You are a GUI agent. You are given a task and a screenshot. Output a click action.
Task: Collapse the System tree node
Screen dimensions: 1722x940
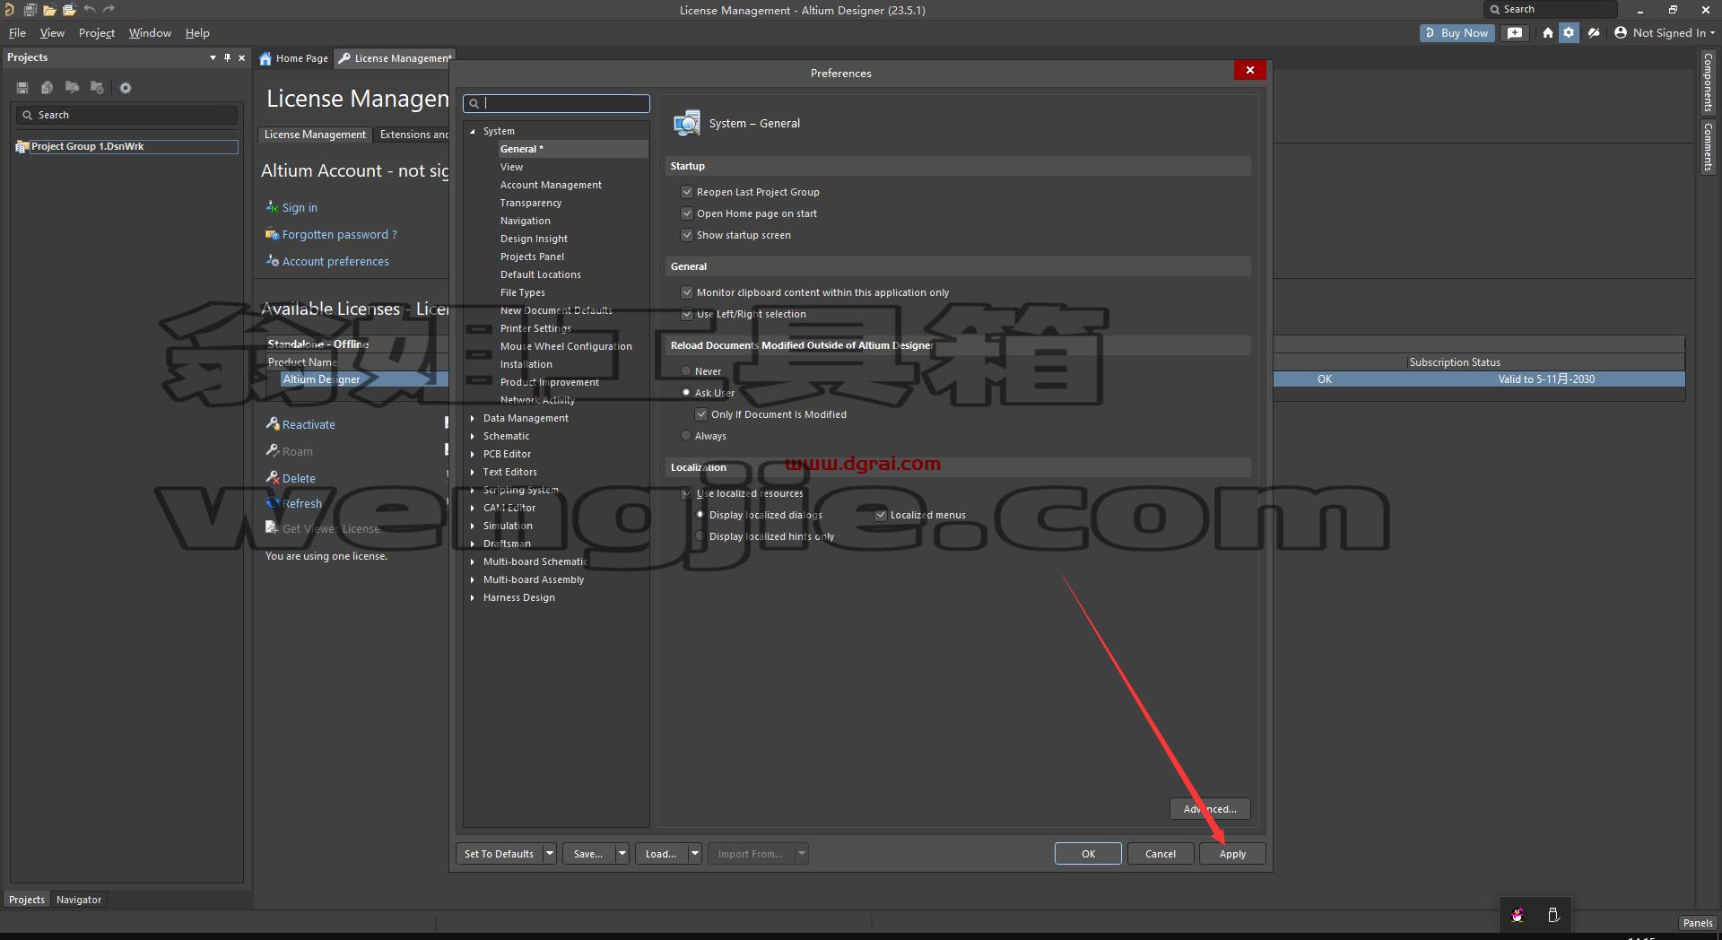(x=473, y=131)
